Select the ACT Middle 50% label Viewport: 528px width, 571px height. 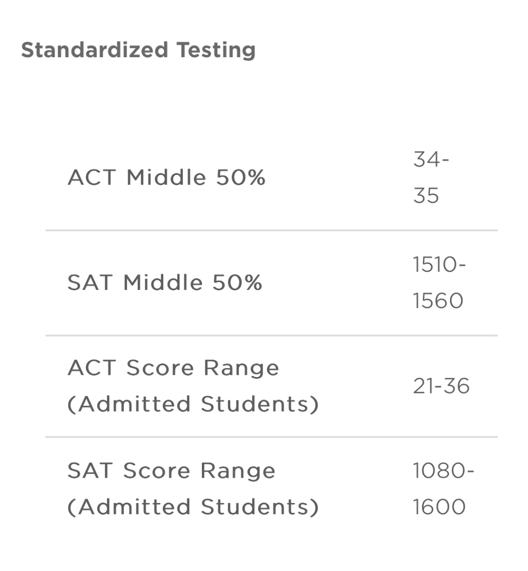166,177
